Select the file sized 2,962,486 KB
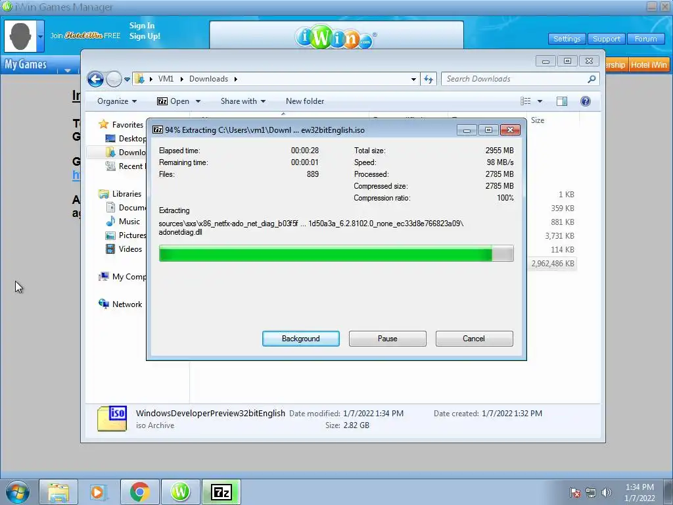 coord(552,263)
